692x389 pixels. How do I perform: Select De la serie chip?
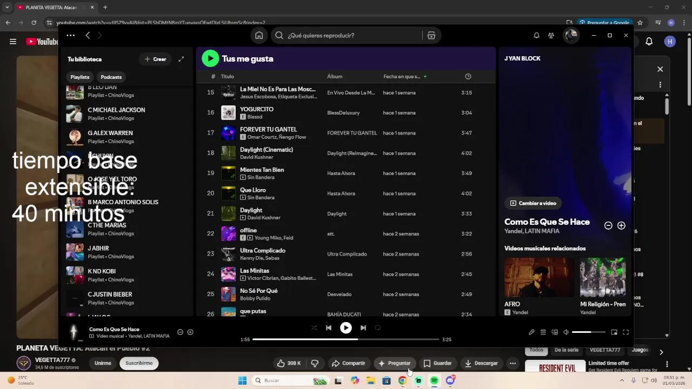click(566, 350)
